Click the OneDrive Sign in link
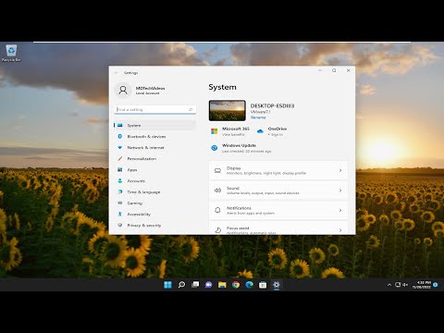This screenshot has width=444, height=333. [277, 135]
